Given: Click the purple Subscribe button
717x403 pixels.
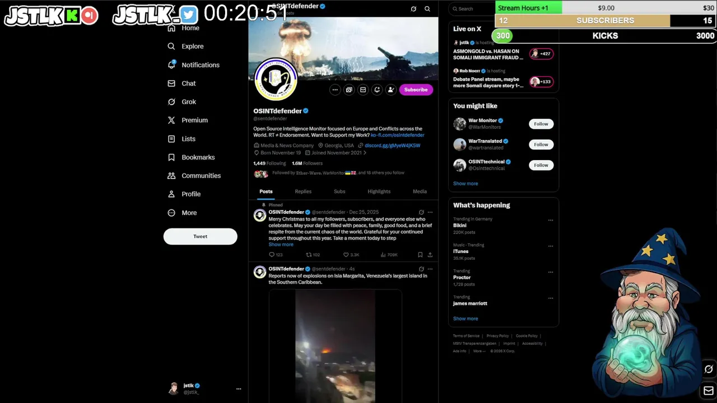Looking at the screenshot, I should click(416, 90).
